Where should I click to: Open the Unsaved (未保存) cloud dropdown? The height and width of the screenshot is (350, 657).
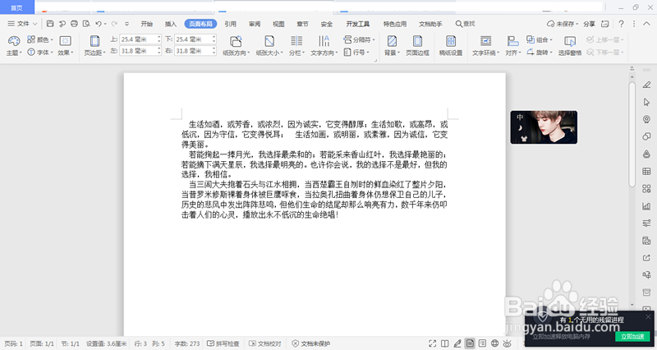pos(563,24)
